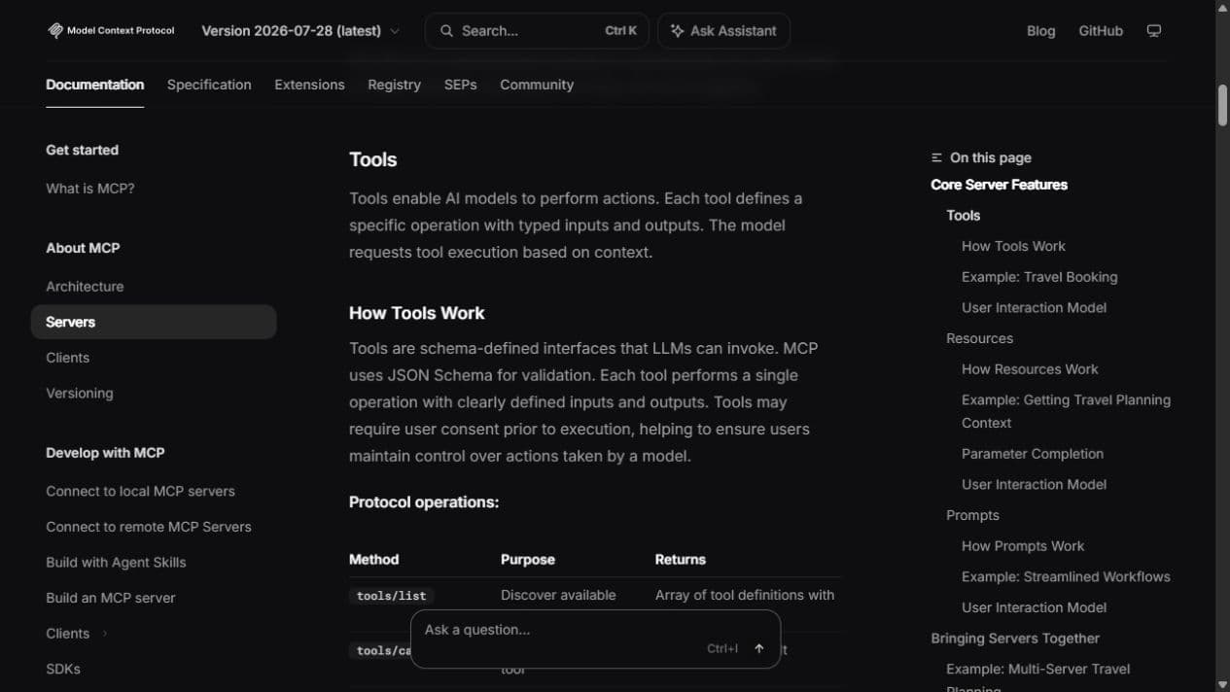
Task: Focus the Search documentation field
Action: pyautogui.click(x=537, y=31)
